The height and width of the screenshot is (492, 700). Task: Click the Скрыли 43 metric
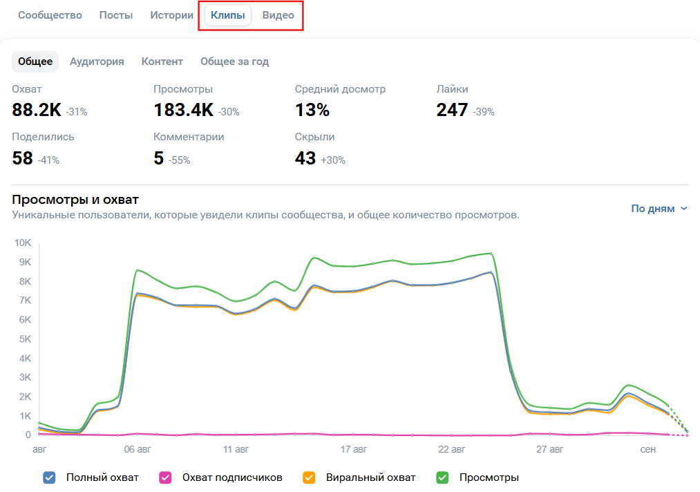click(305, 158)
